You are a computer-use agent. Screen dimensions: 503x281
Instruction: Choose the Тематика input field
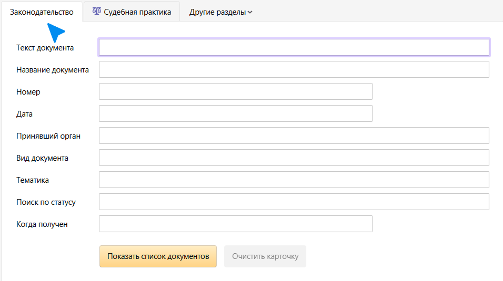pyautogui.click(x=294, y=180)
